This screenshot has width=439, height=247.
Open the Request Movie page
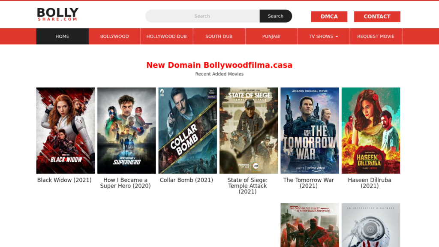376,36
